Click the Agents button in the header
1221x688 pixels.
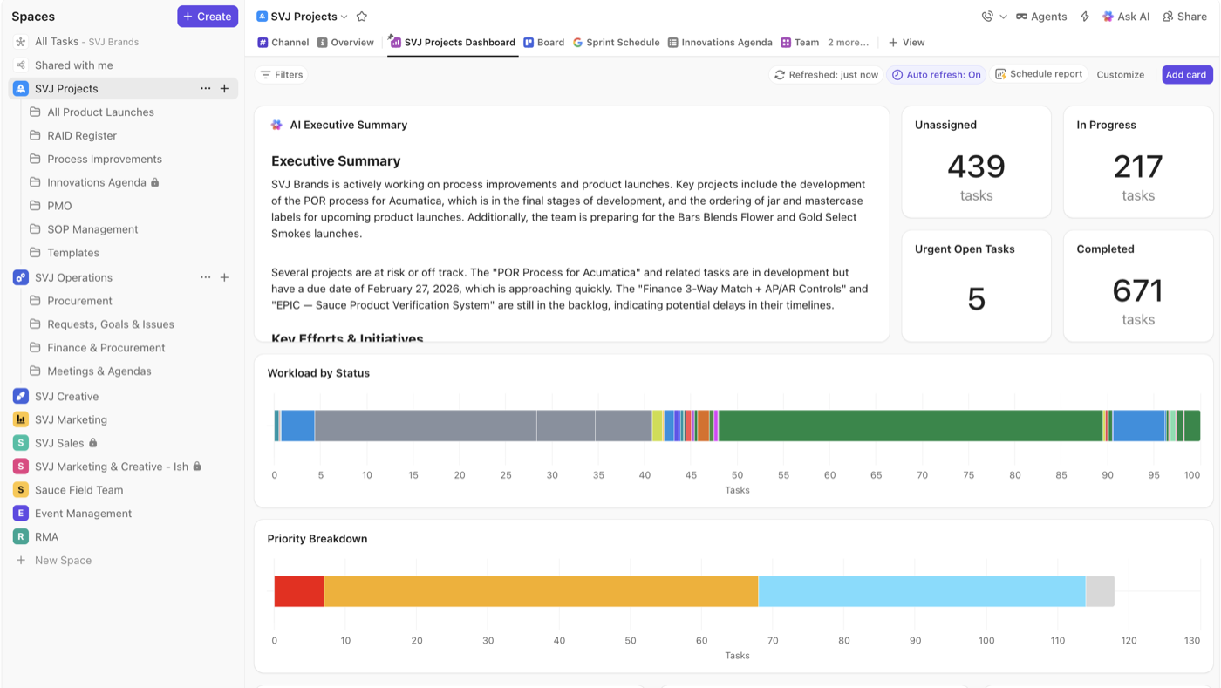(1041, 17)
